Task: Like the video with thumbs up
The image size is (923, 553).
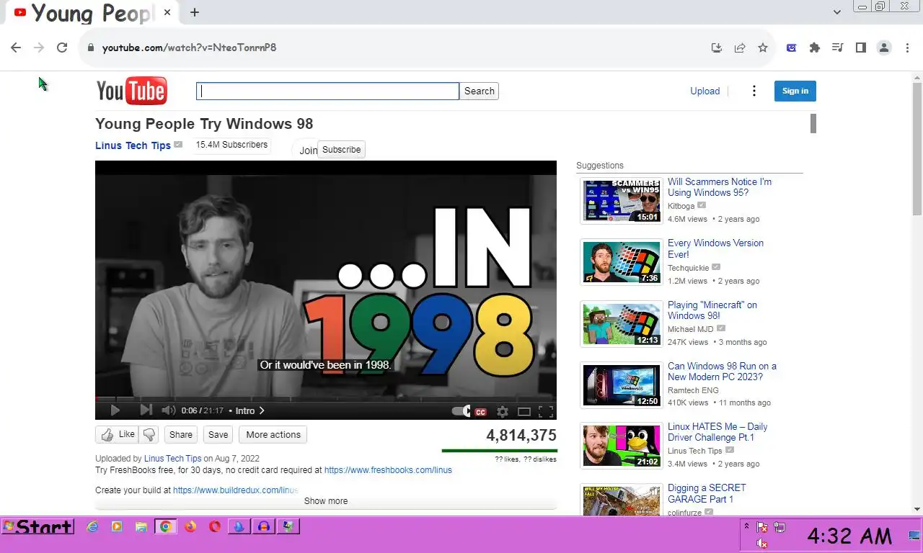Action: (x=117, y=434)
